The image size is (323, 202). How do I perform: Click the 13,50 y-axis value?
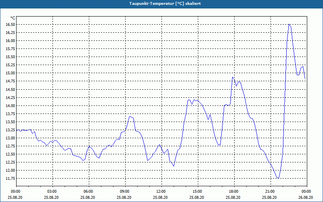[x=10, y=122]
